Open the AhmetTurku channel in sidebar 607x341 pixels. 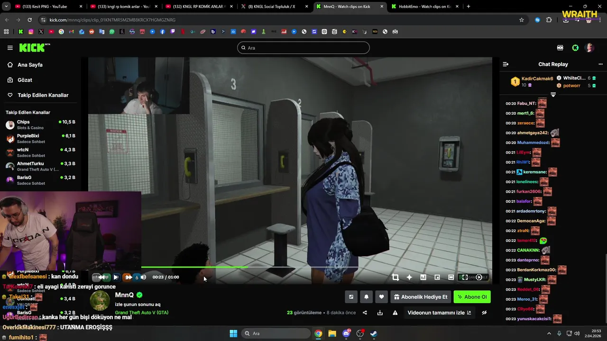coord(40,166)
